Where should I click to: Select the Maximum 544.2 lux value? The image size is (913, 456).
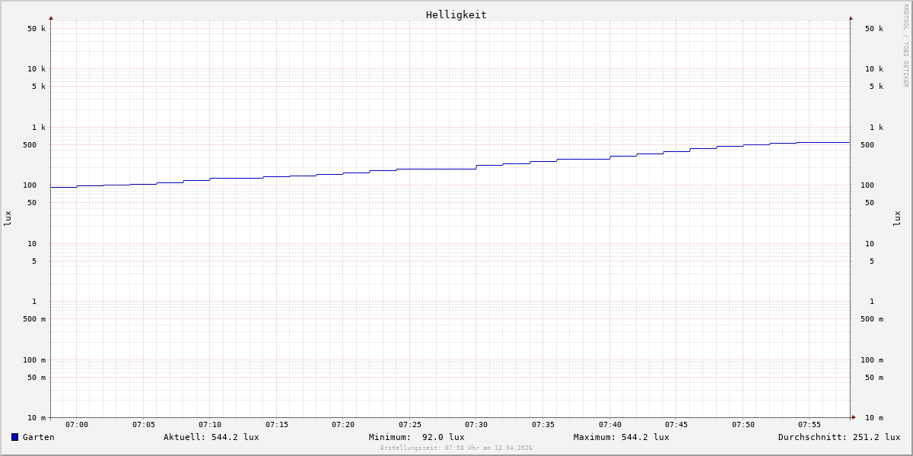(621, 437)
